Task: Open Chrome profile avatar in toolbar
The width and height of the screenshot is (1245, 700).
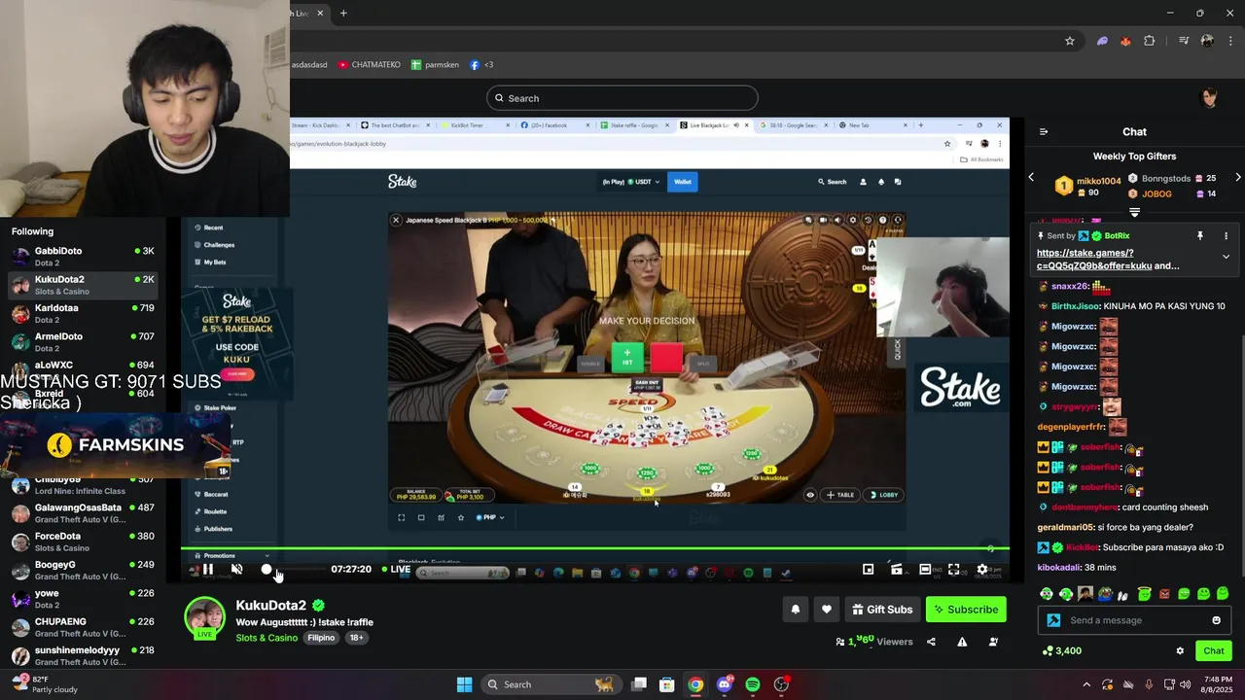Action: tap(1207, 41)
